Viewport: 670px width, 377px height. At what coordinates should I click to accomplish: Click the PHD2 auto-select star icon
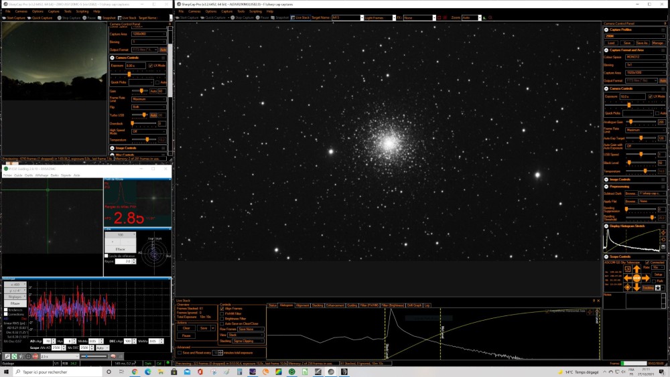coord(21,356)
